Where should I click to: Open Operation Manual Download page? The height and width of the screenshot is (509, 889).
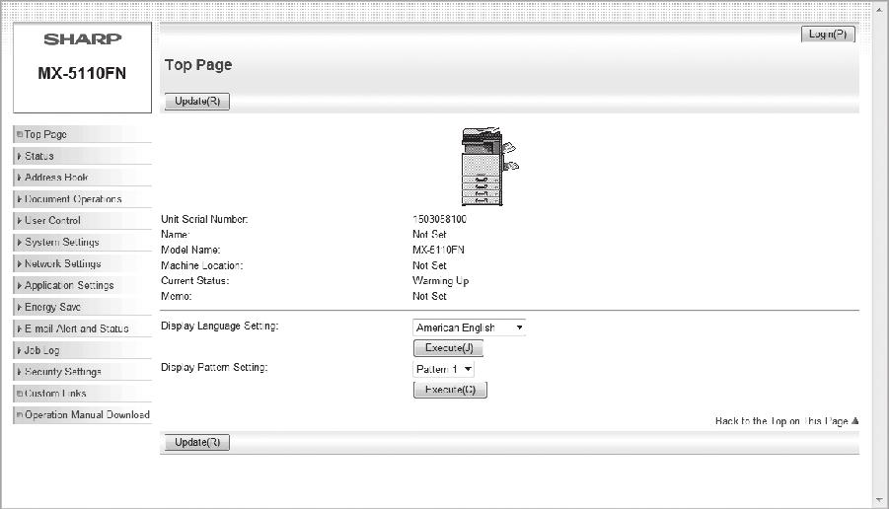[82, 415]
